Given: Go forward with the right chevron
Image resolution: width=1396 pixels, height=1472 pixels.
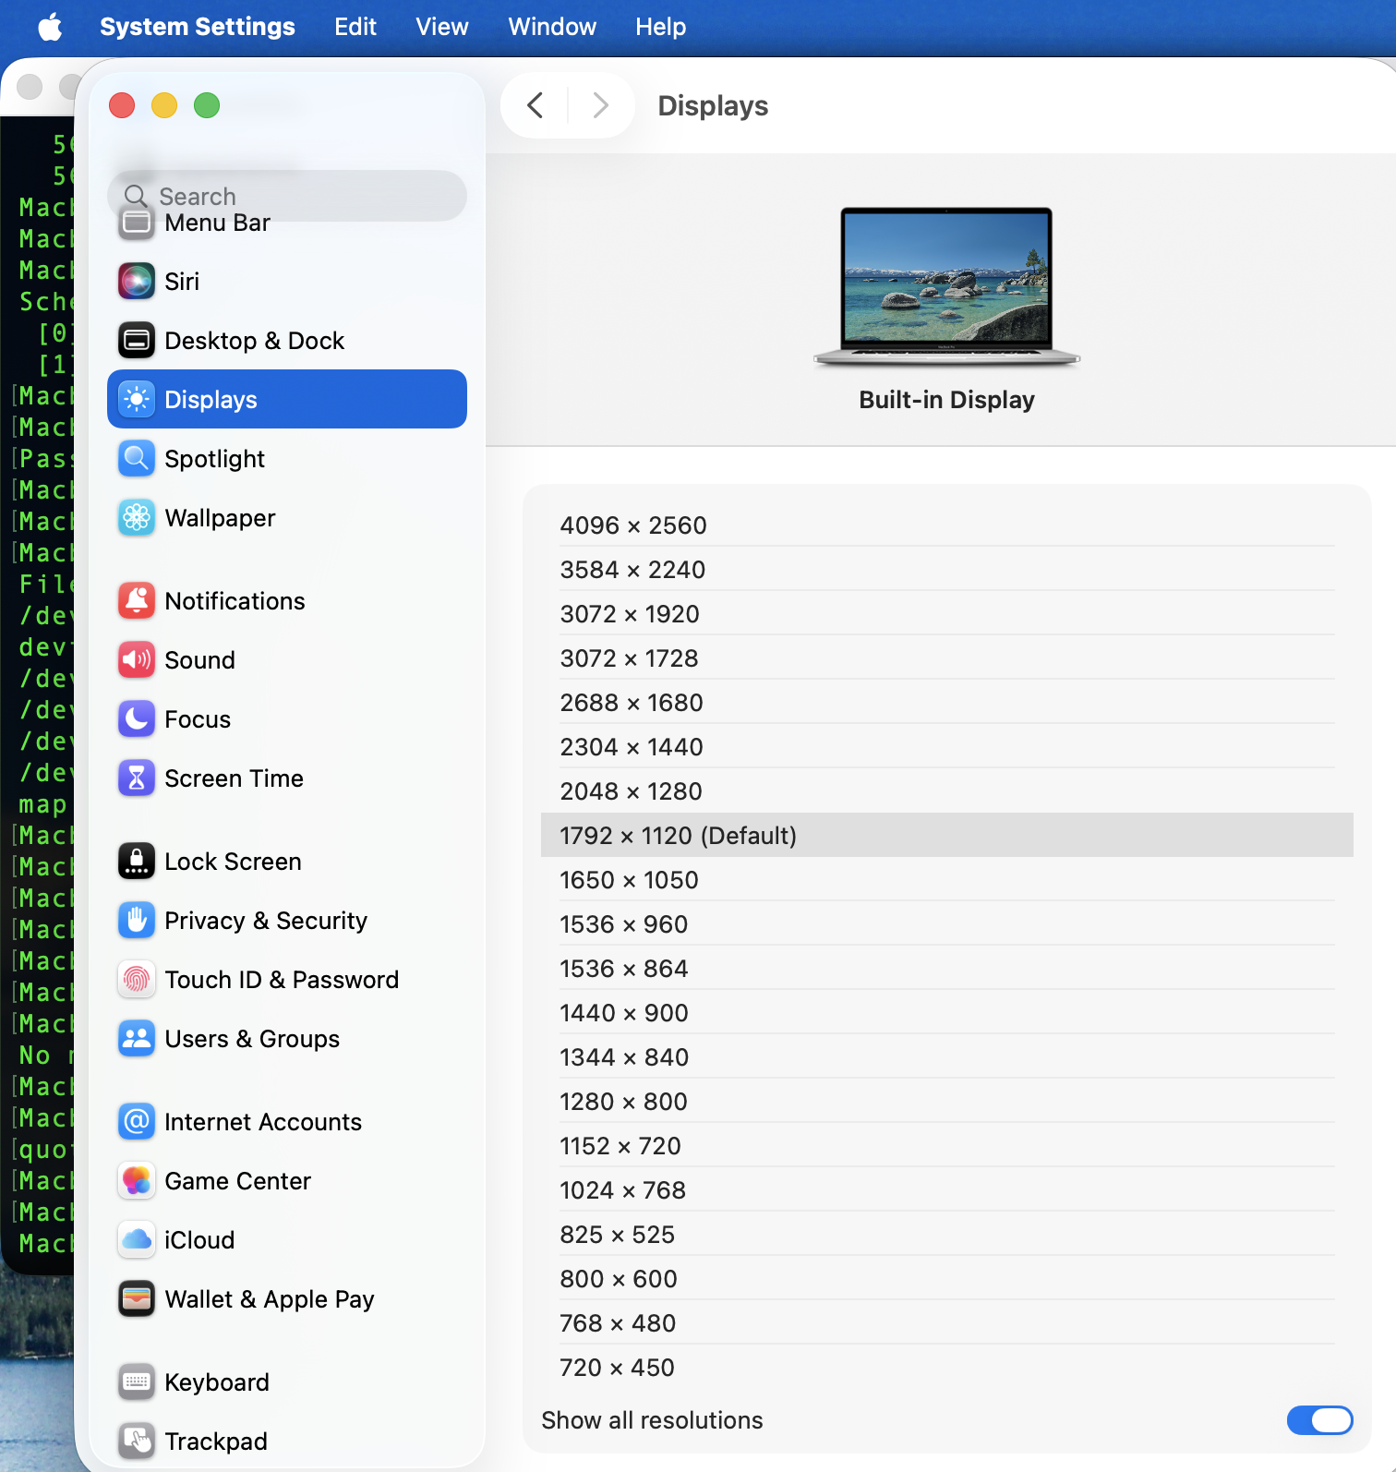Looking at the screenshot, I should tap(600, 105).
